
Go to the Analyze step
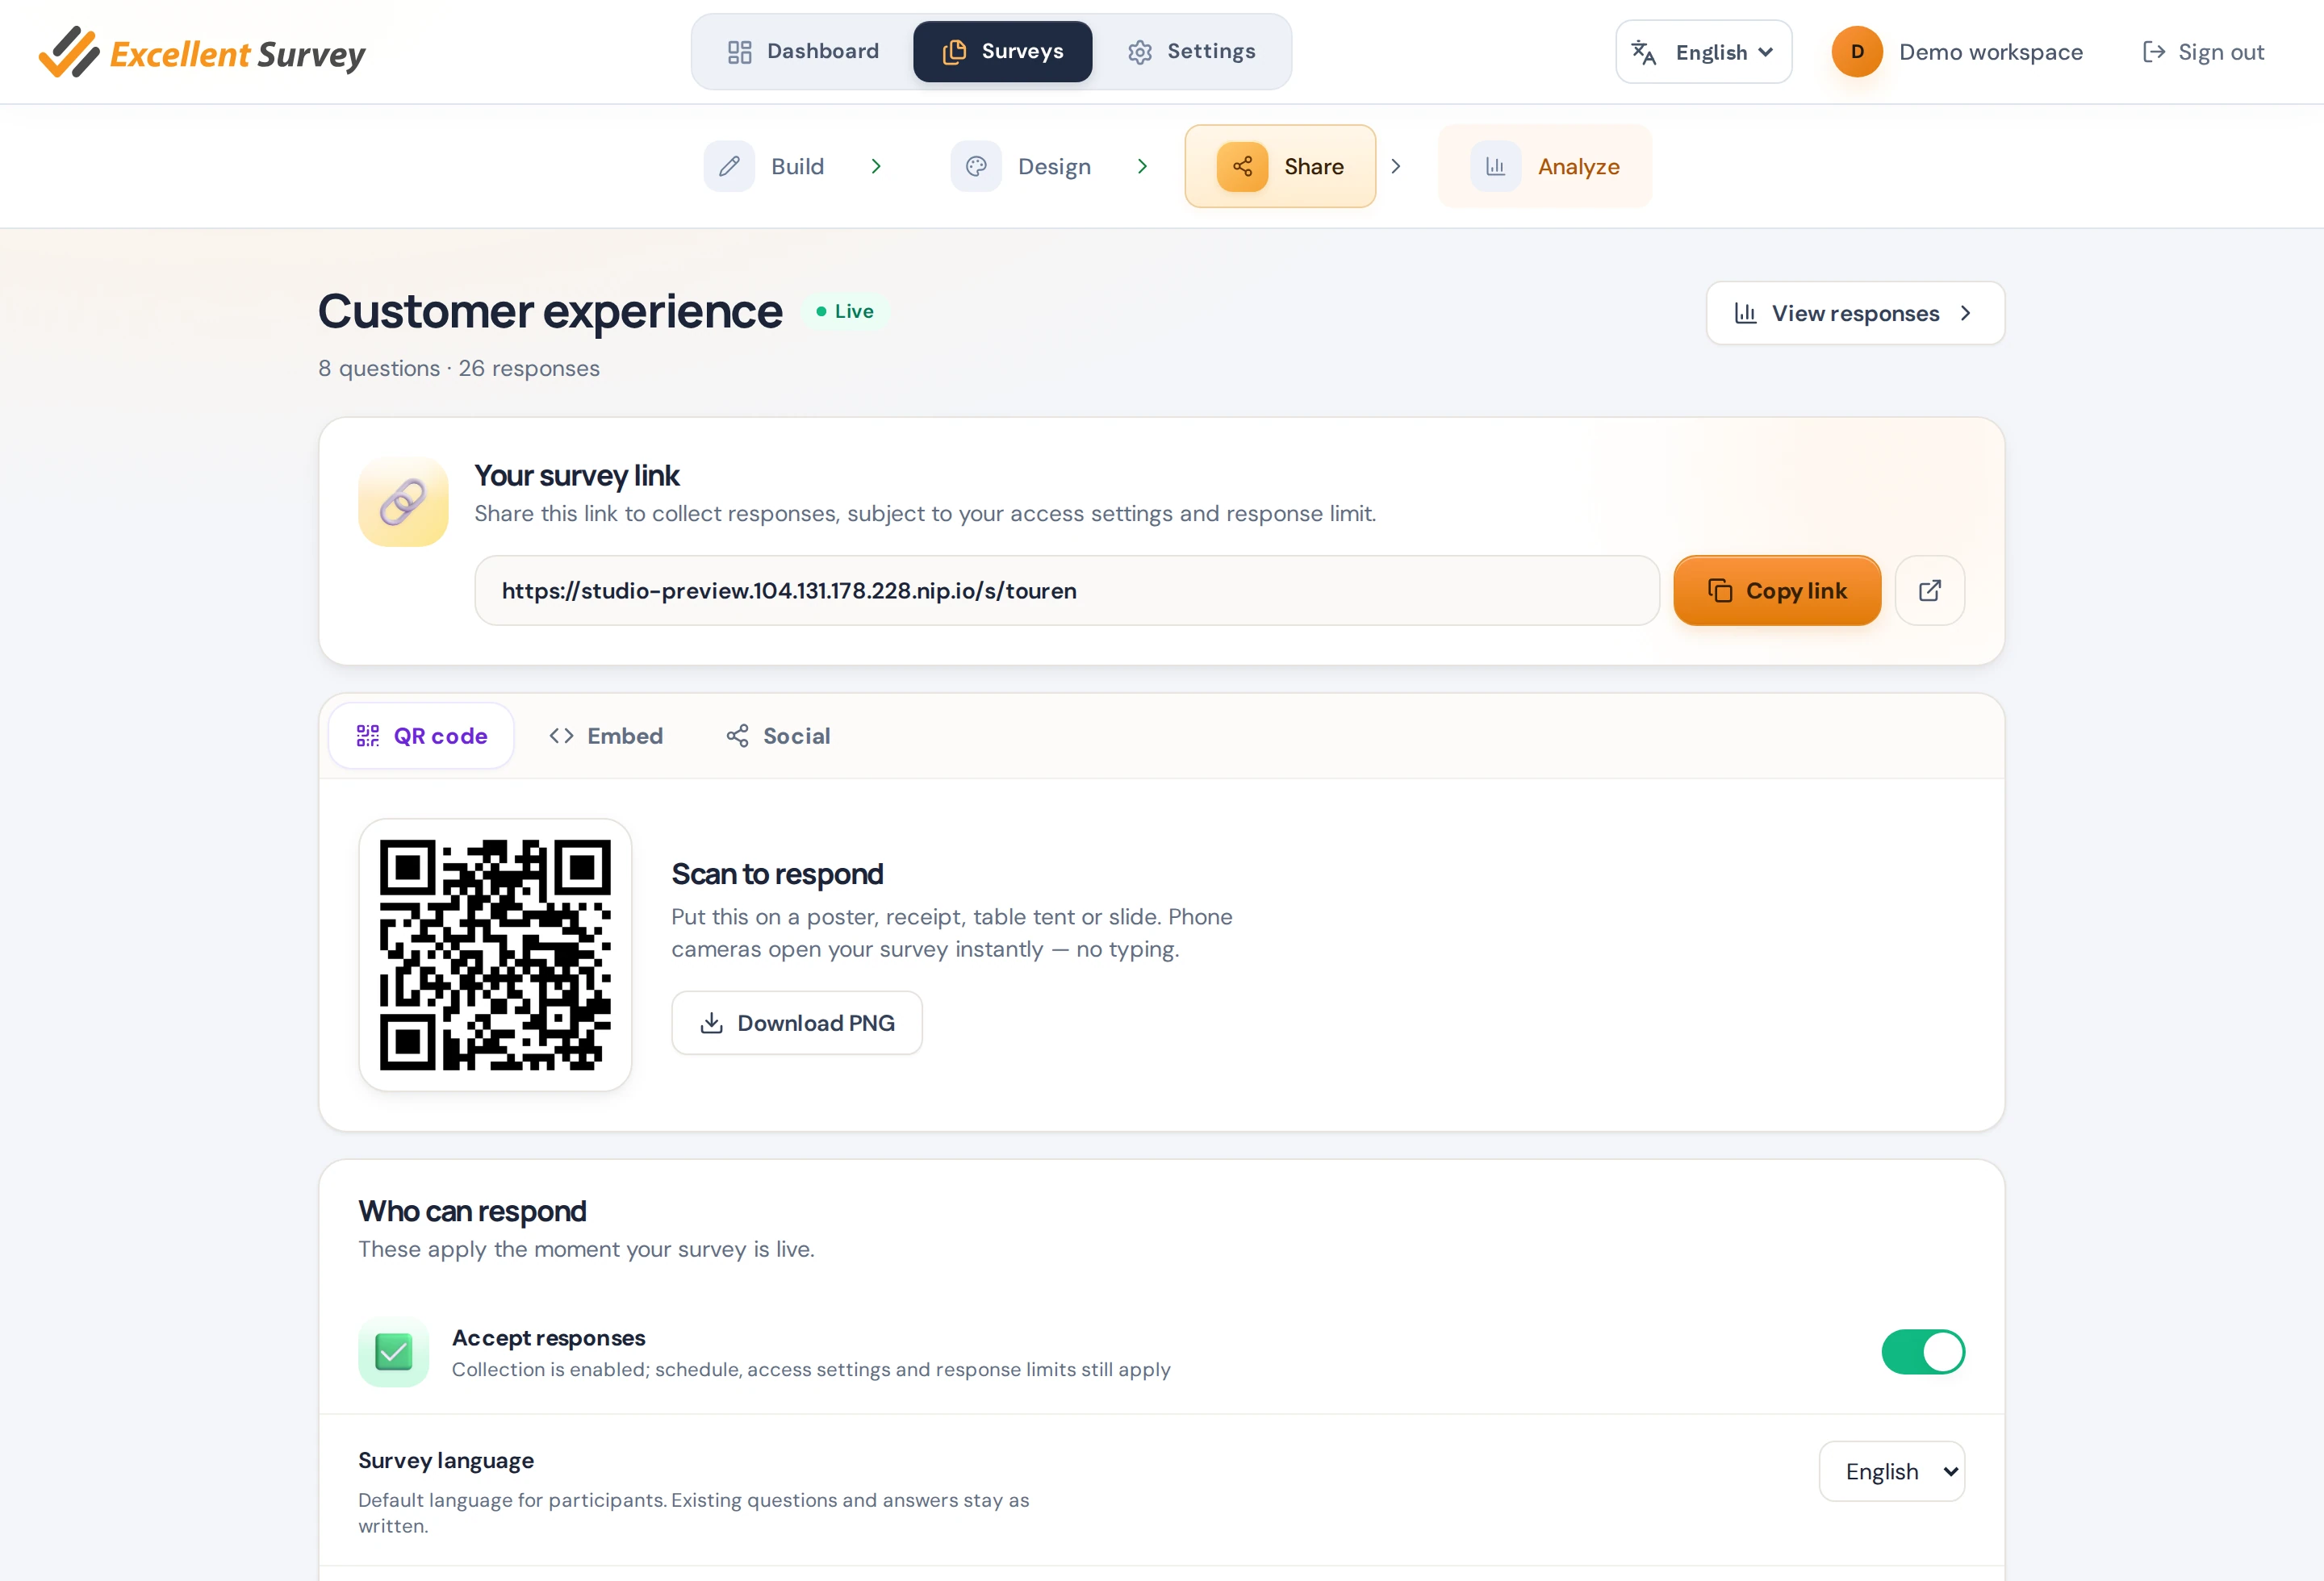pyautogui.click(x=1544, y=166)
